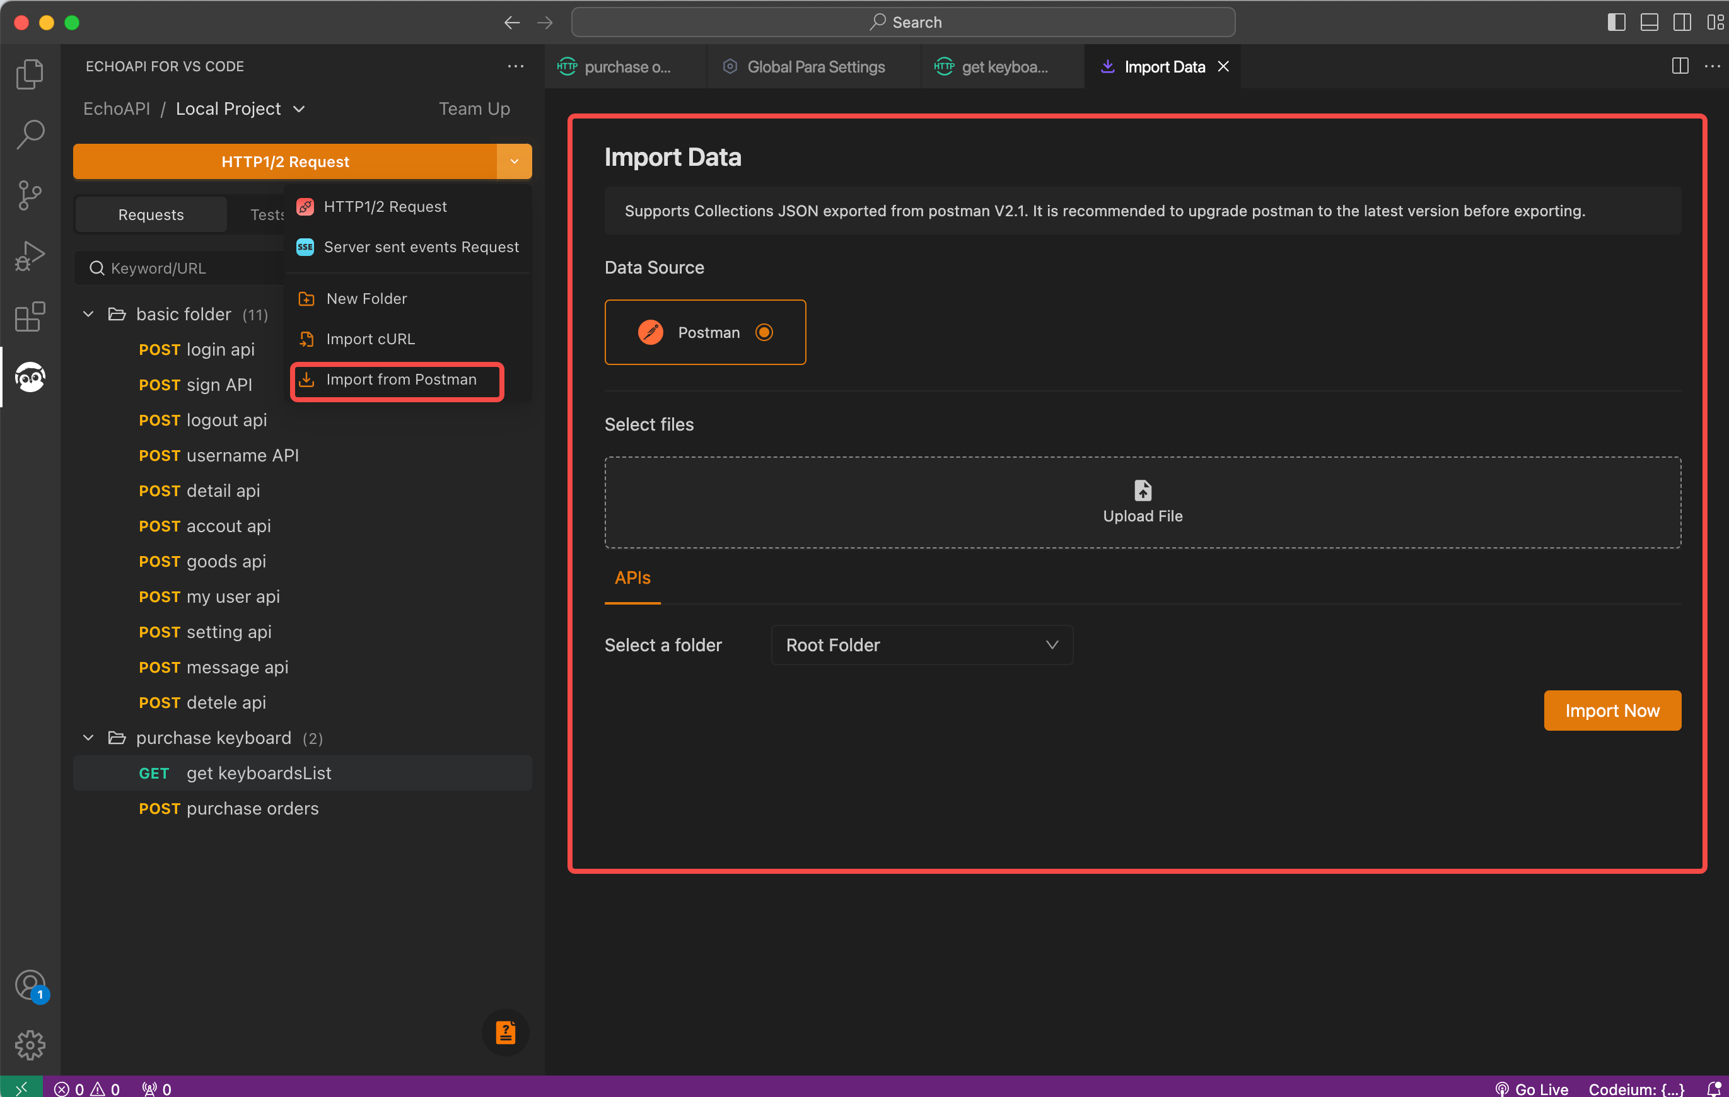
Task: Open the Search view in activity bar
Action: [x=30, y=134]
